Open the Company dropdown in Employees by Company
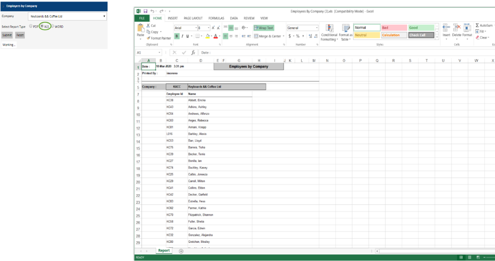The height and width of the screenshot is (261, 495). (x=67, y=16)
